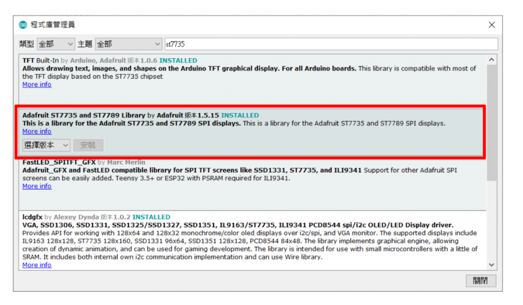Select the FastLED_SPITFT_GFX library title
Image resolution: width=523 pixels, height=305 pixels.
pos(59,162)
